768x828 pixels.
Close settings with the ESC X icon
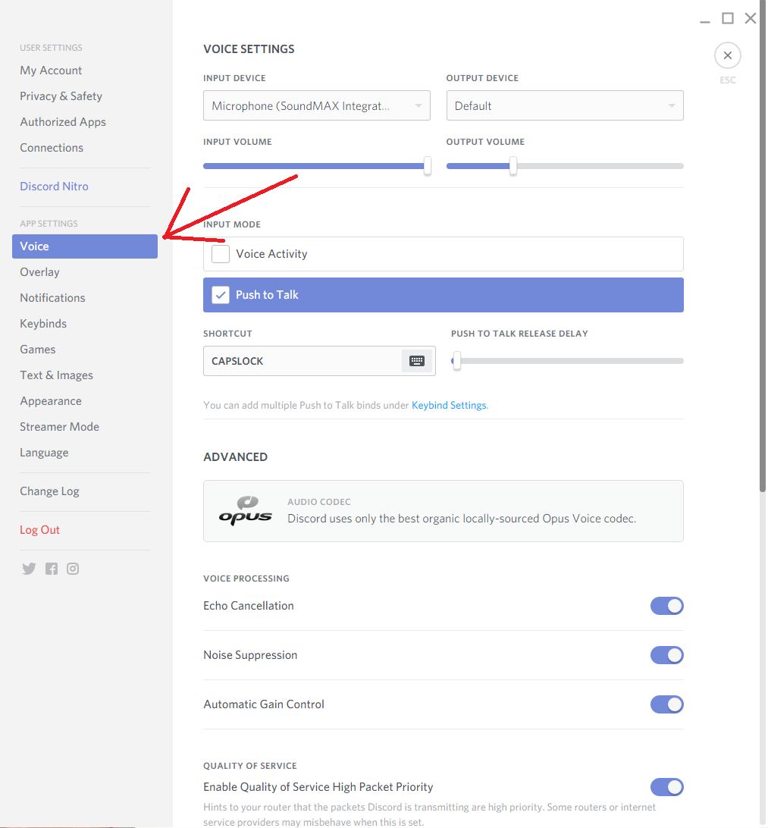(x=728, y=55)
